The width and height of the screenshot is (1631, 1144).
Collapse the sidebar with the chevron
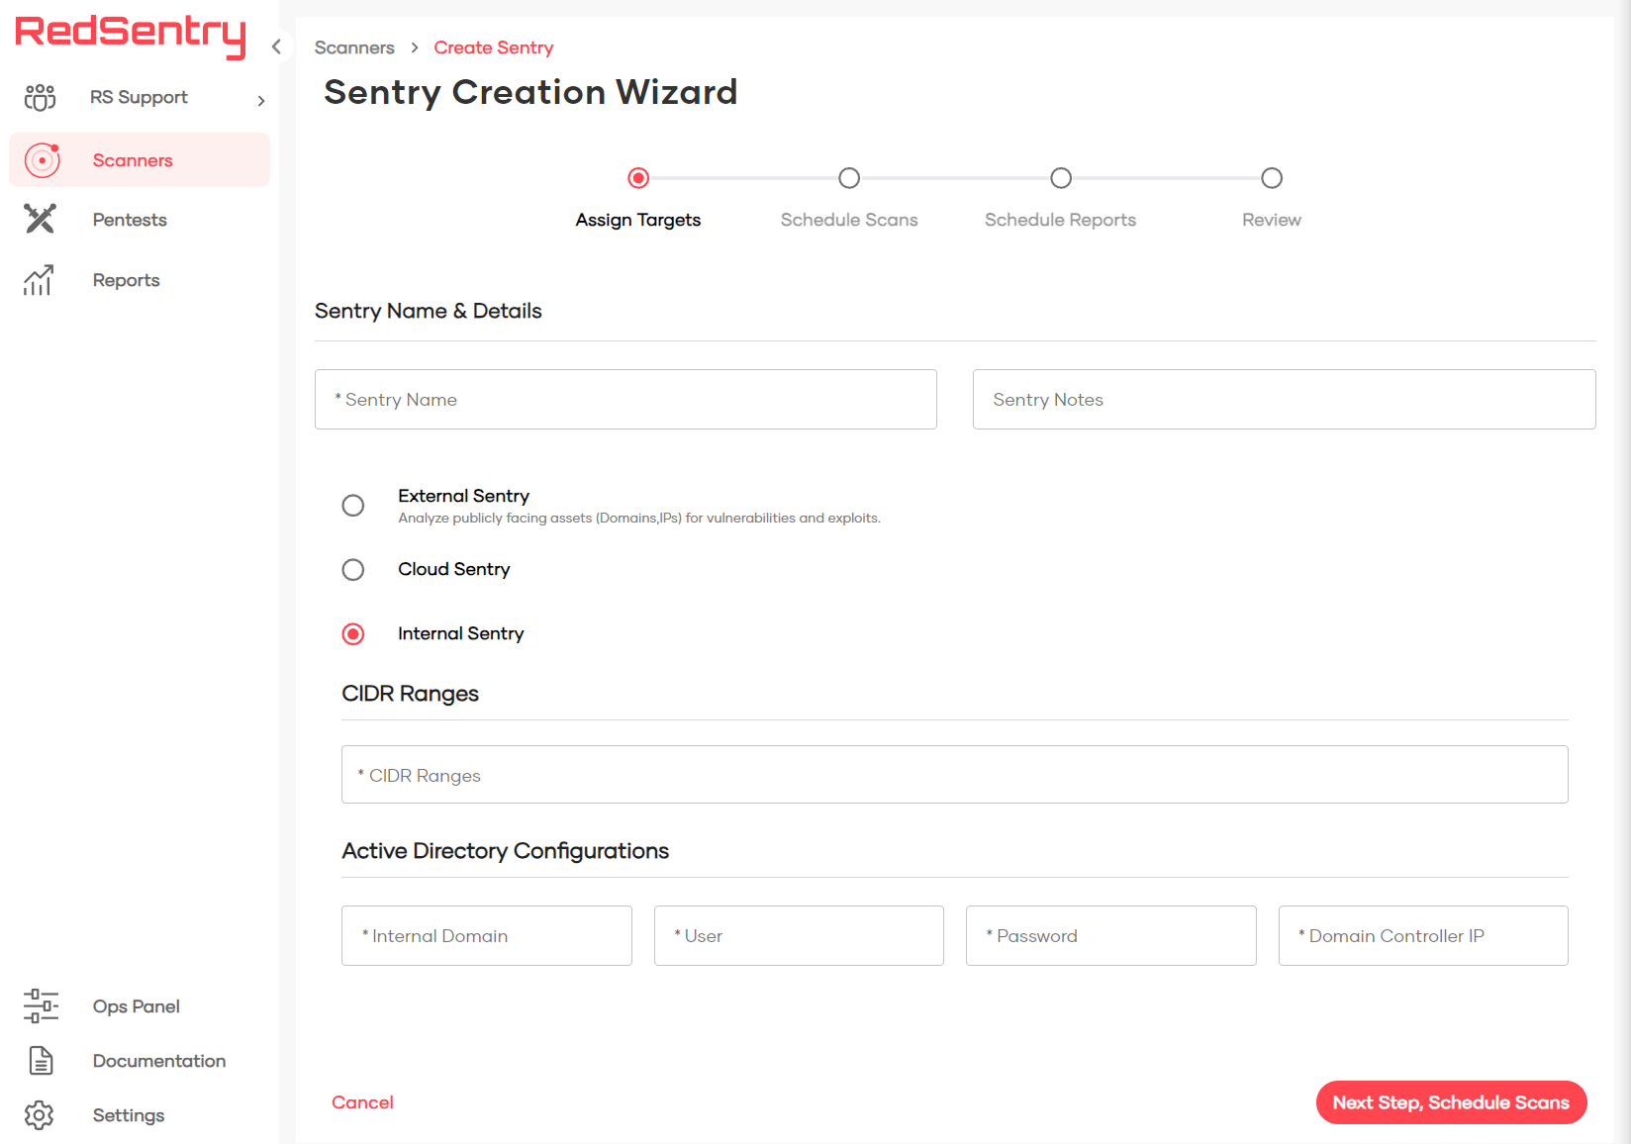[x=276, y=47]
